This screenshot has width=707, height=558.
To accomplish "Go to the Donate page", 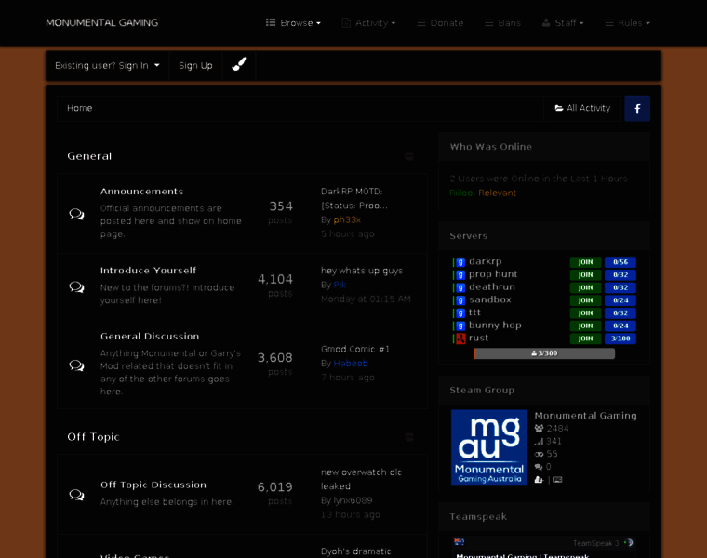I will click(x=440, y=22).
